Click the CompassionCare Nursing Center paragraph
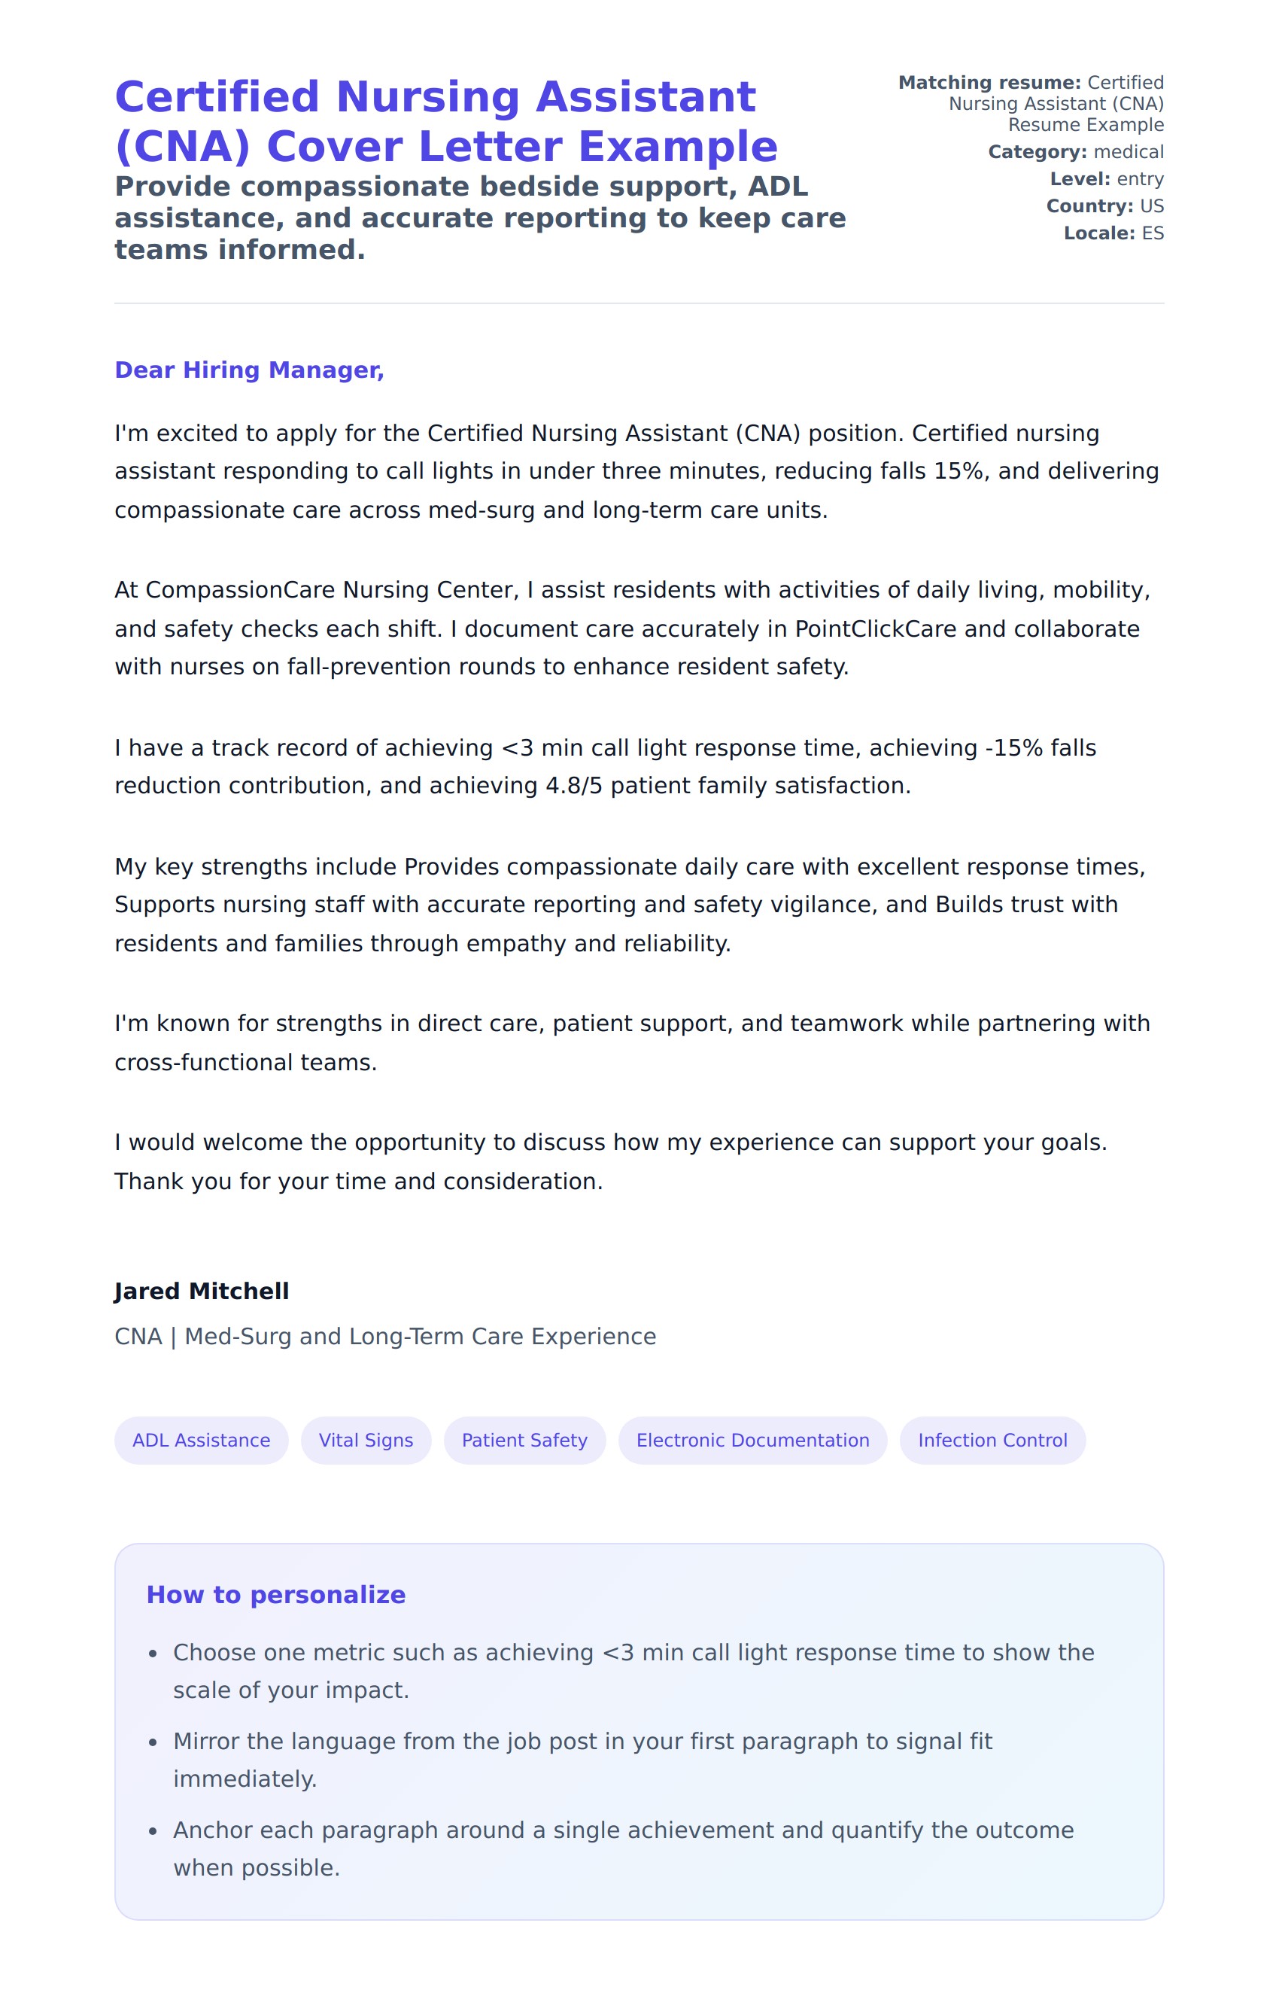This screenshot has height=1993, width=1279. (631, 628)
